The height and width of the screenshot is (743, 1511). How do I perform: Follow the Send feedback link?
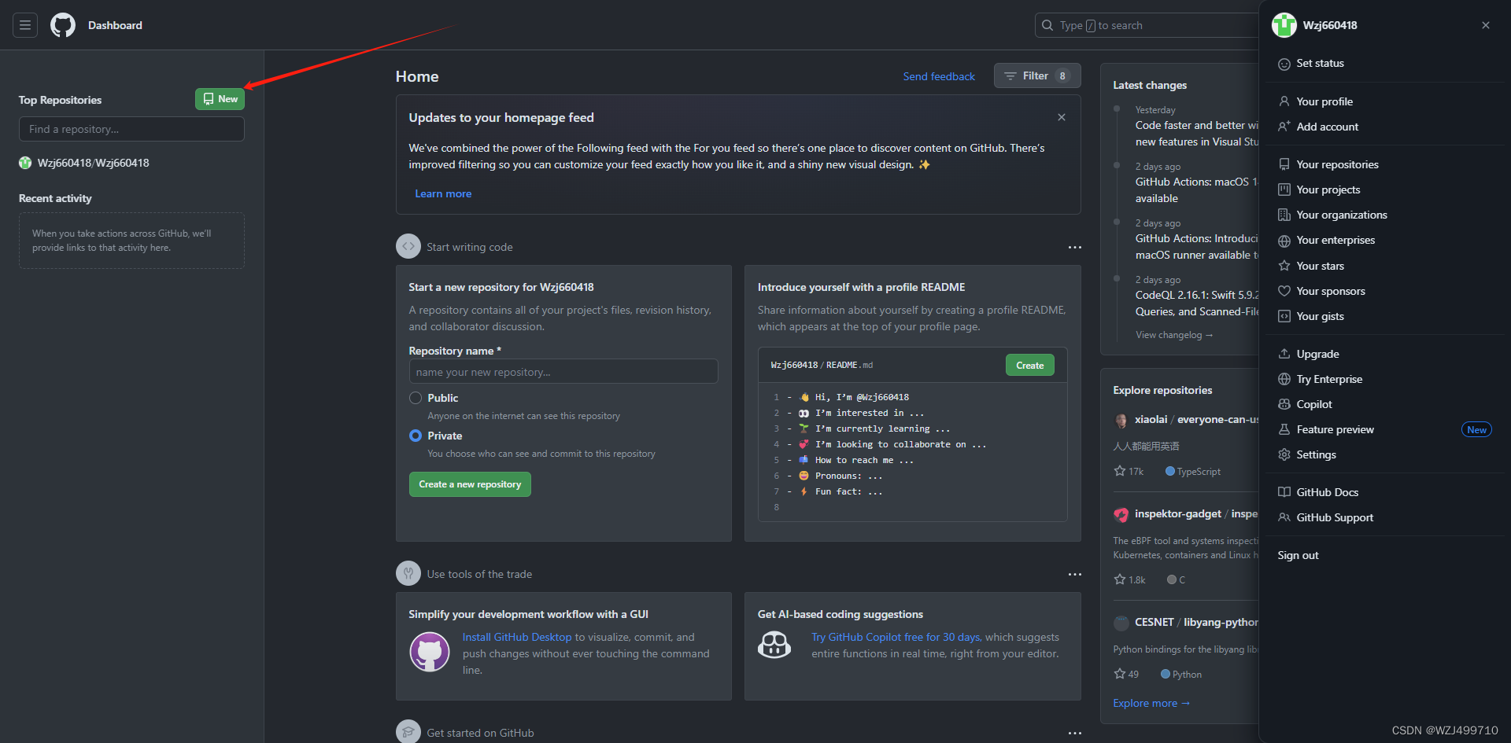tap(939, 76)
